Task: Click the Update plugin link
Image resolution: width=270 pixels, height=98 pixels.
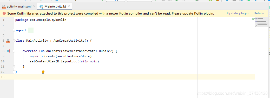Action: tap(238, 13)
